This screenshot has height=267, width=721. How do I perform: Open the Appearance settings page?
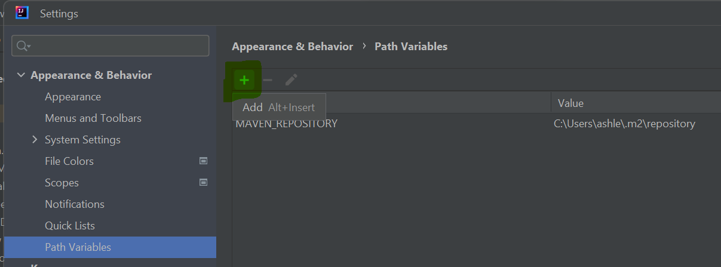click(73, 97)
